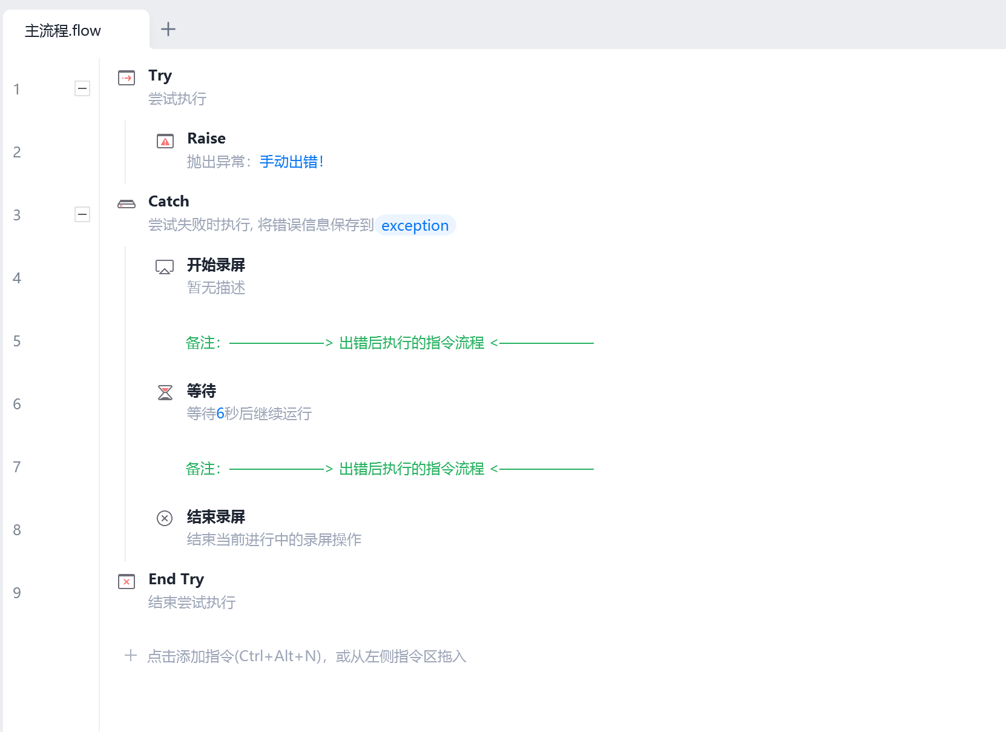Click the Try instruction icon
Screen dimensions: 1006x732
(127, 78)
